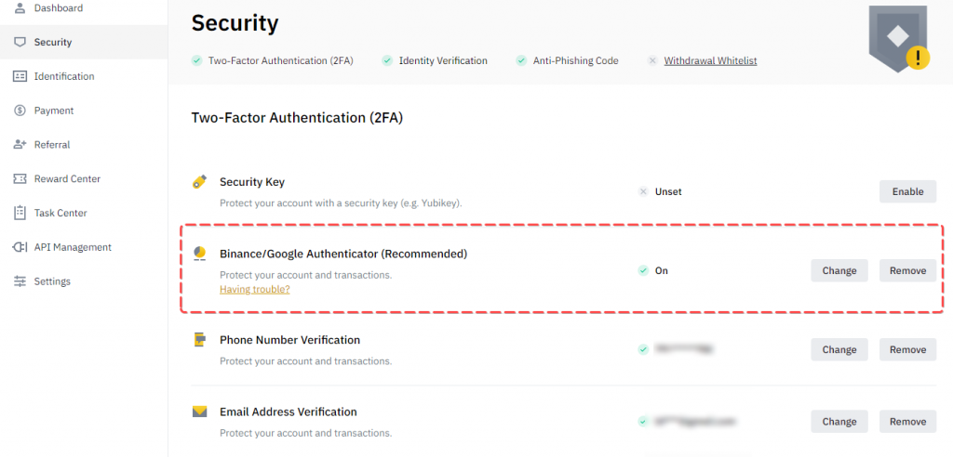Open Dashboard in the sidebar
Viewport: 953px width, 457px height.
(84, 8)
